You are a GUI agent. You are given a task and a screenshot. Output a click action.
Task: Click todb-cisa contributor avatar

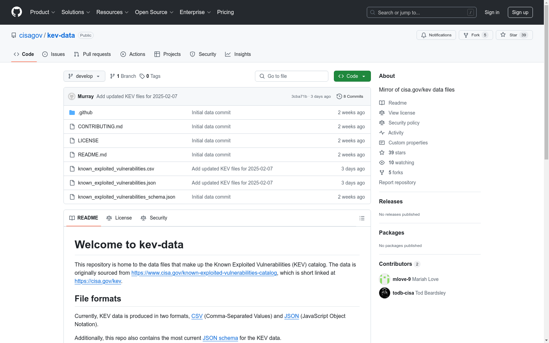click(x=385, y=293)
